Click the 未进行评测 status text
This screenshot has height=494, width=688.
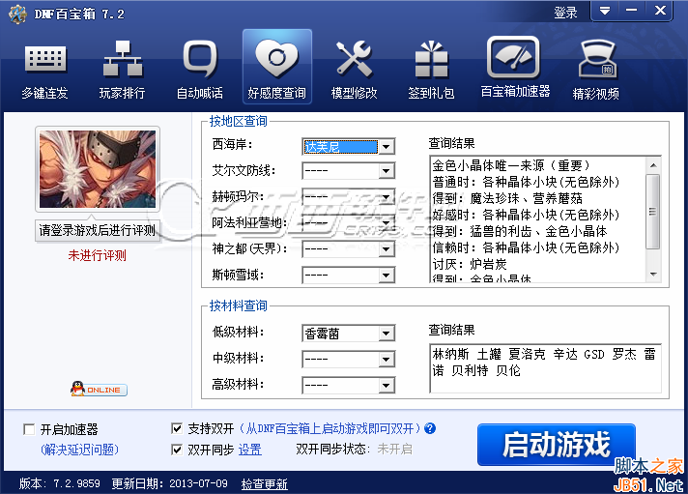tap(97, 255)
